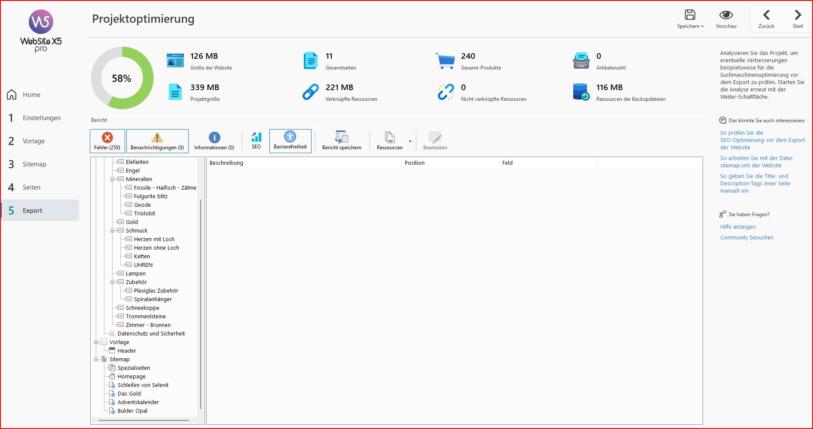Viewport: 813px width, 429px height.
Task: Click Bericht speichern icon
Action: [342, 137]
